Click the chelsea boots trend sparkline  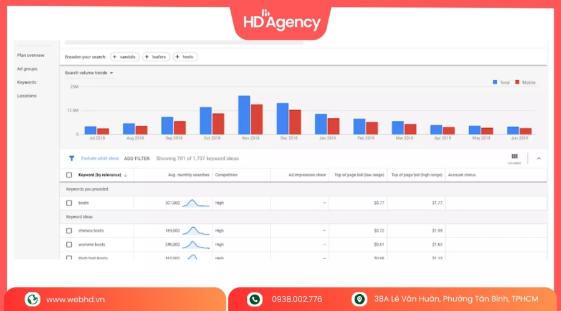point(196,231)
